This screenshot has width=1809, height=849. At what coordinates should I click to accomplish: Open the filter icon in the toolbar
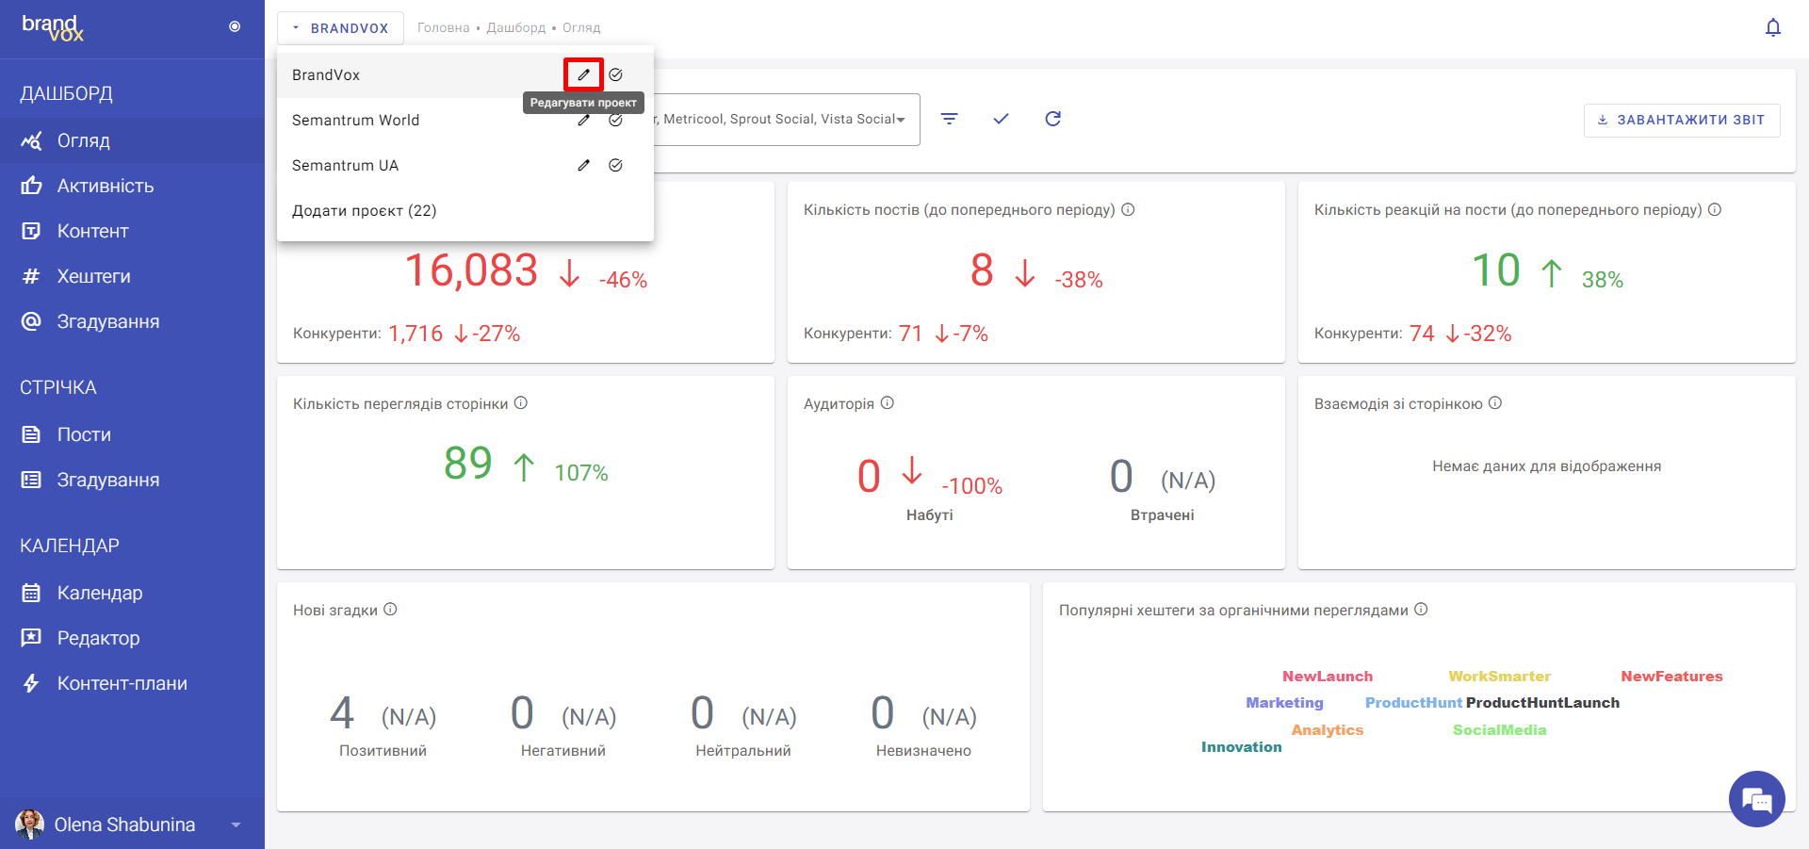tap(950, 119)
